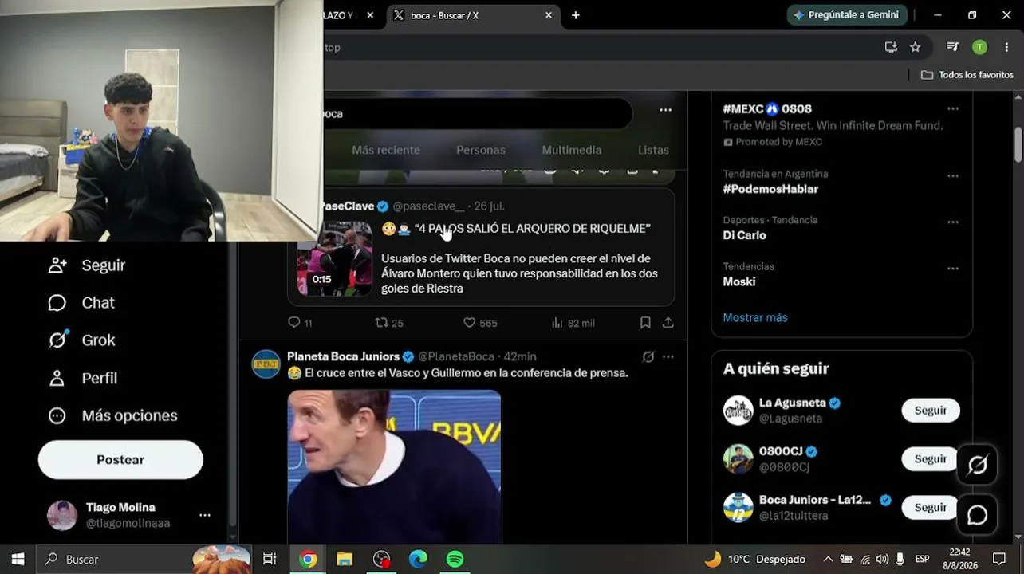
Task: Bookmark the PaseClave post
Action: click(645, 323)
